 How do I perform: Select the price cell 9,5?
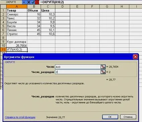click(48, 26)
